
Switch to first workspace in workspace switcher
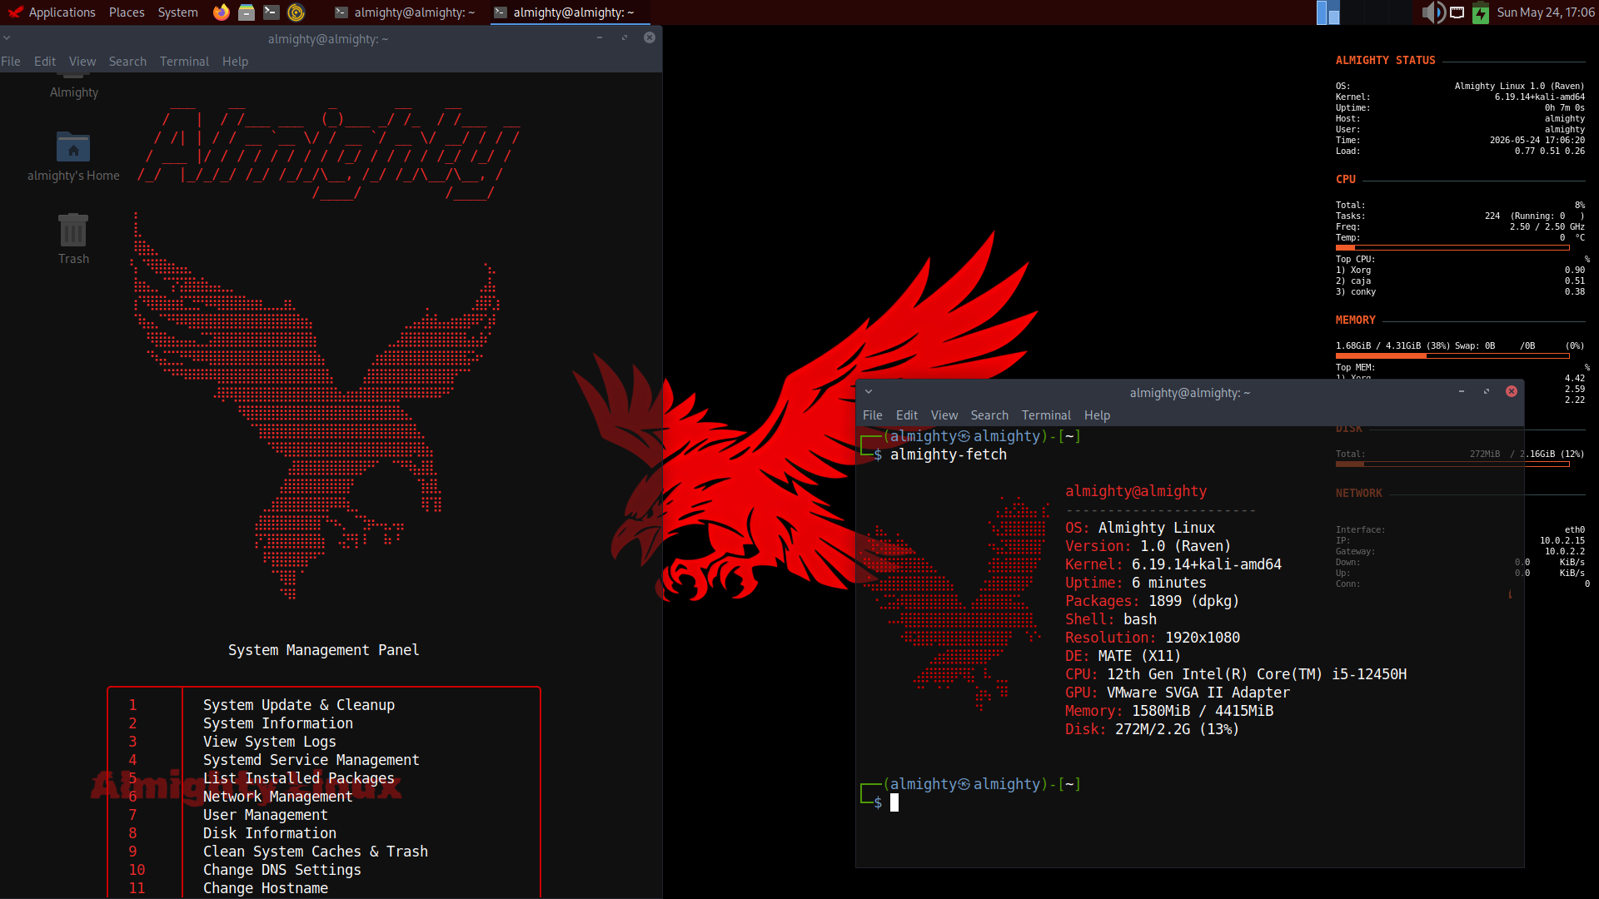click(x=1328, y=12)
